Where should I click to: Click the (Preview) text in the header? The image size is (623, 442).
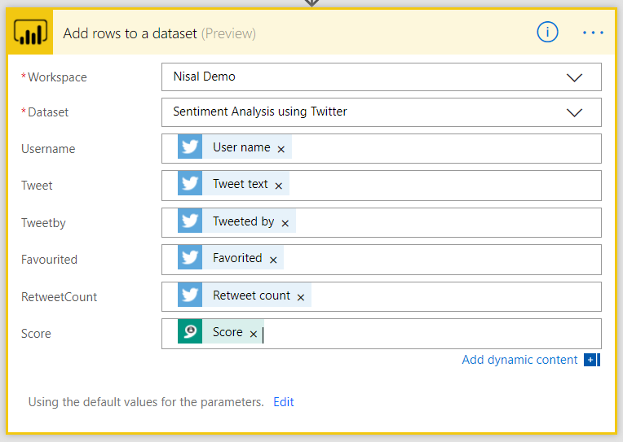pos(228,33)
